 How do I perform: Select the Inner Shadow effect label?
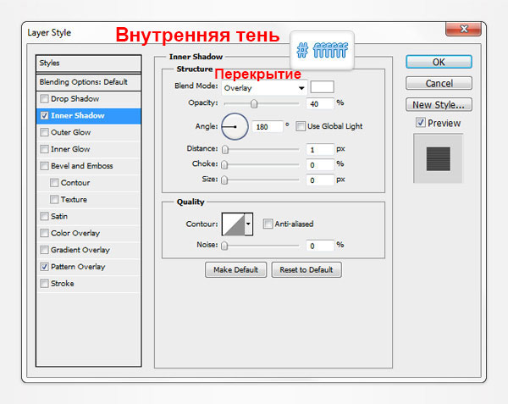coord(77,115)
